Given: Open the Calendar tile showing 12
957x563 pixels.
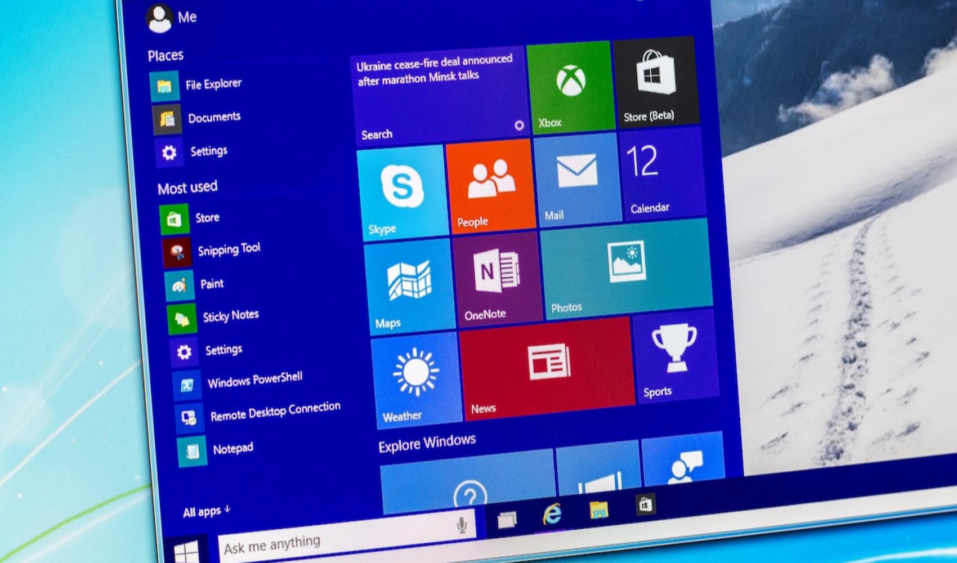Looking at the screenshot, I should point(662,174).
